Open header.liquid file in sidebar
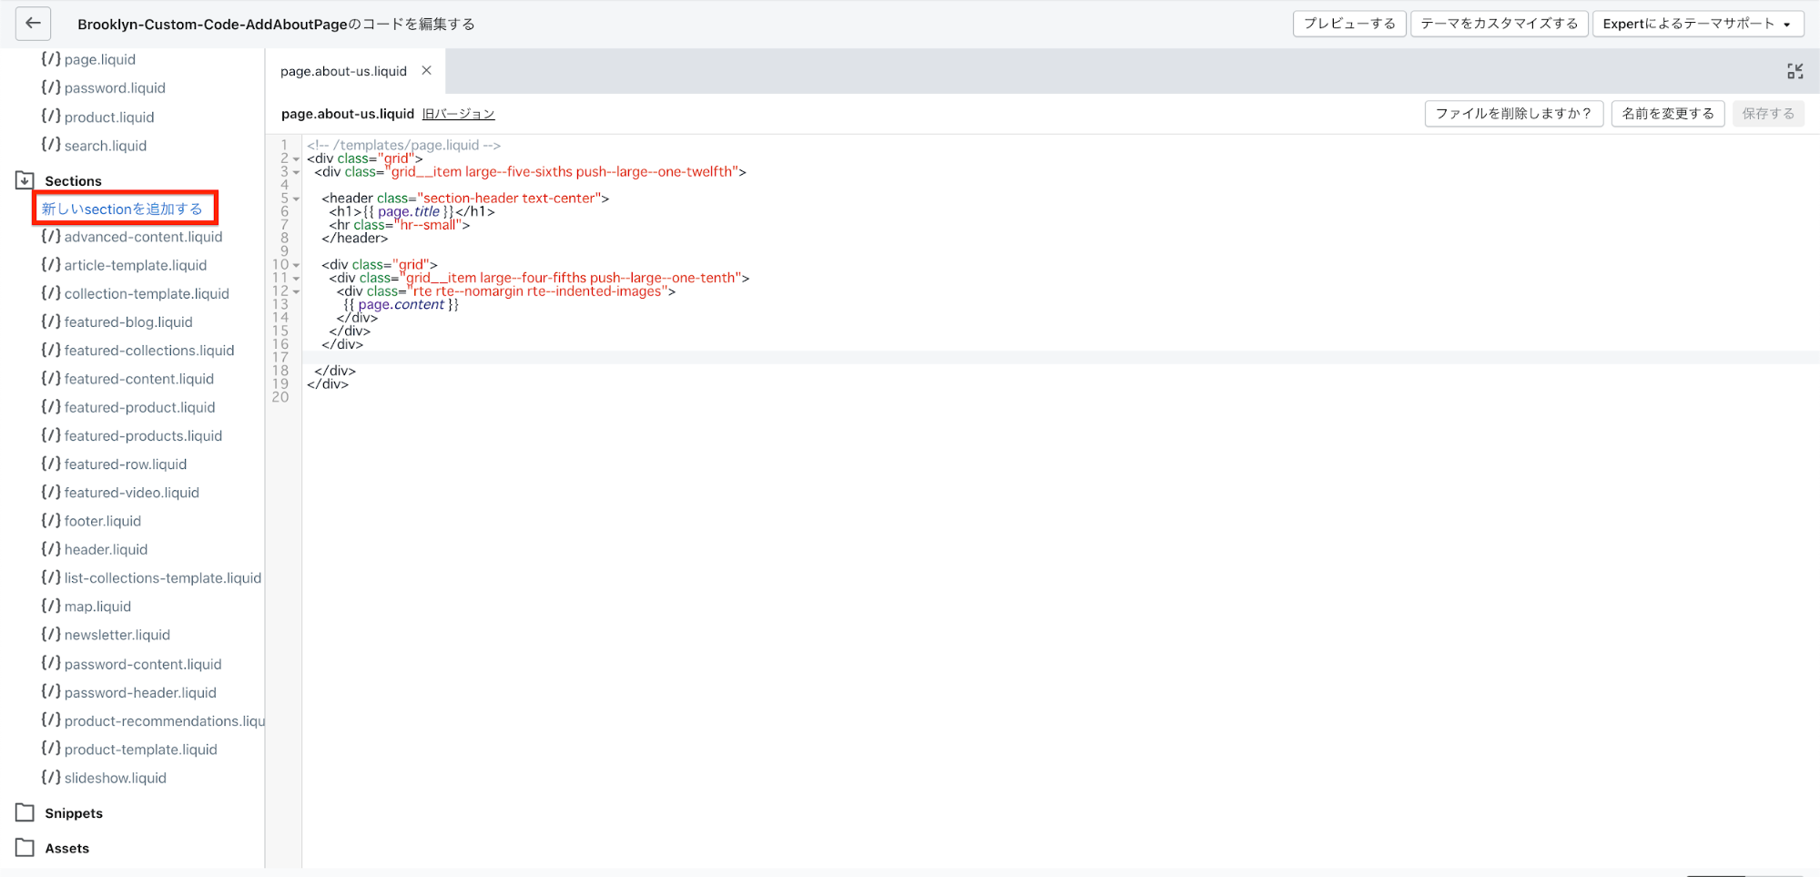This screenshot has width=1820, height=877. [x=106, y=549]
